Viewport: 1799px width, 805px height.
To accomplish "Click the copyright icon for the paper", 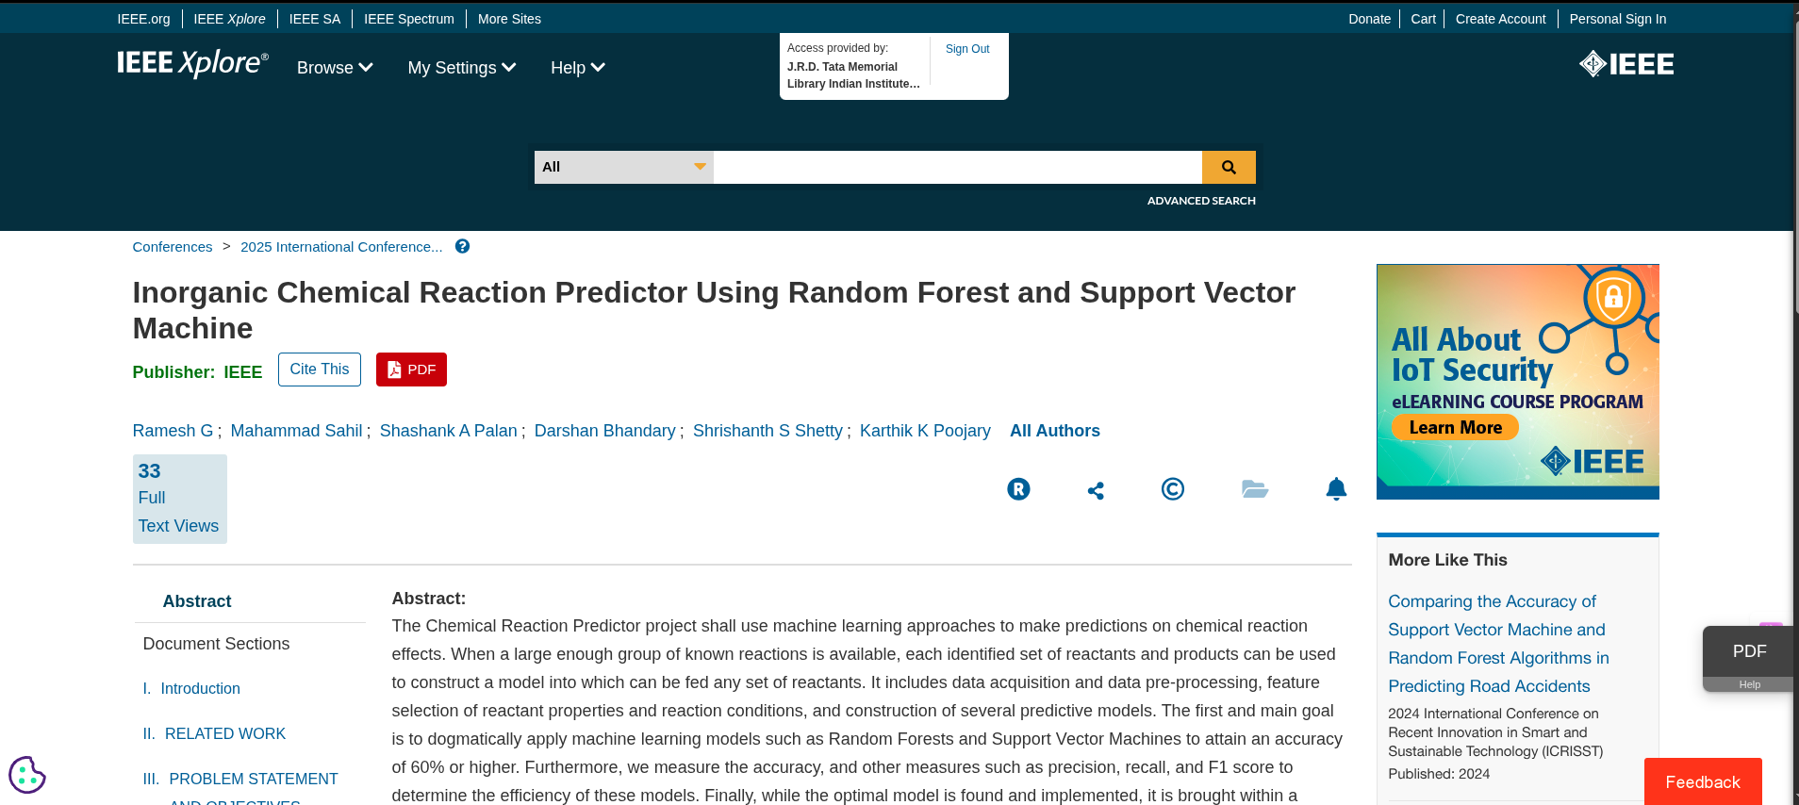I will [1172, 489].
